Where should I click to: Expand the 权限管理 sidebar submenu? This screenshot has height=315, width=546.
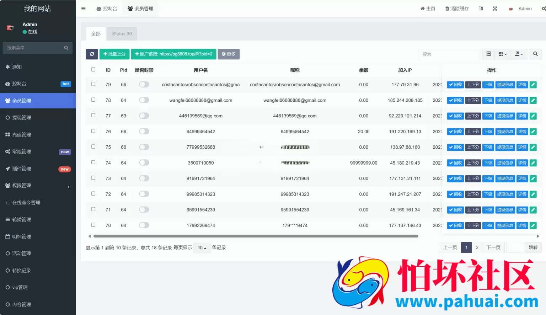click(38, 186)
